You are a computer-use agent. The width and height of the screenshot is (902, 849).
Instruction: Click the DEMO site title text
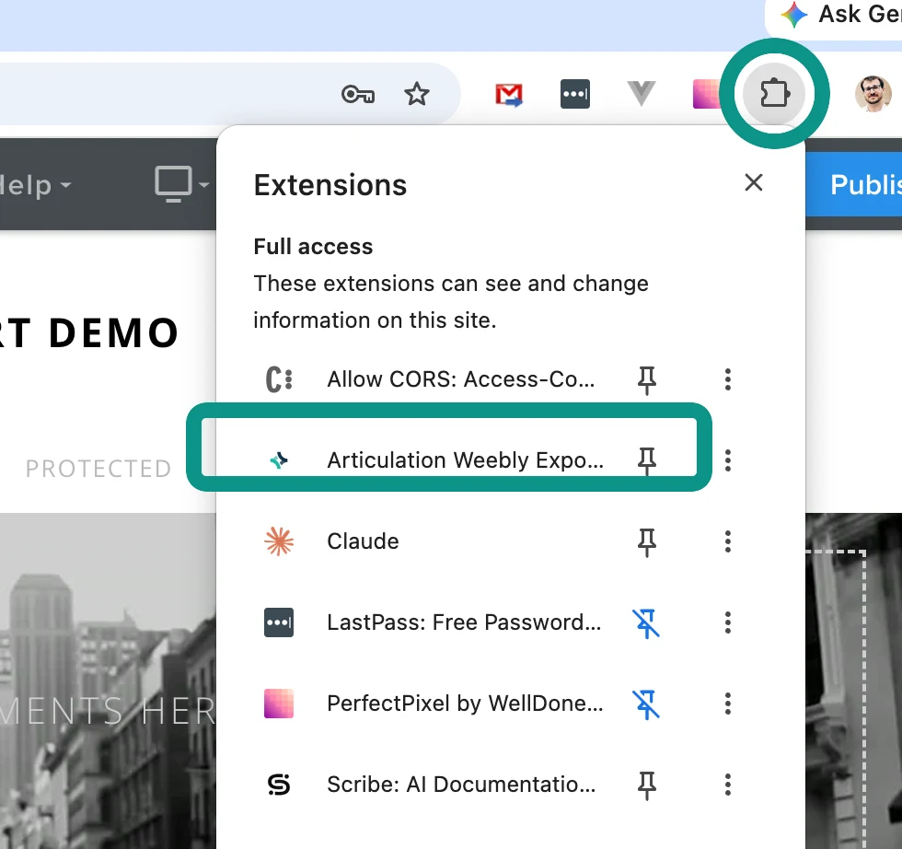tap(114, 333)
